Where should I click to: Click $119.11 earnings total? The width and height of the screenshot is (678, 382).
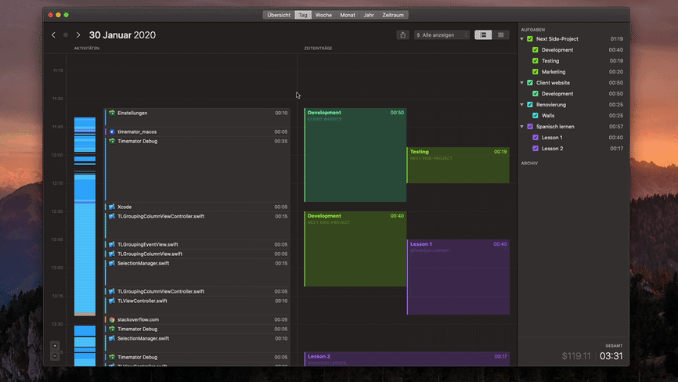(x=576, y=356)
